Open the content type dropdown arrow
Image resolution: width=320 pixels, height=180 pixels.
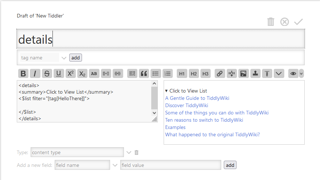pos(129,152)
